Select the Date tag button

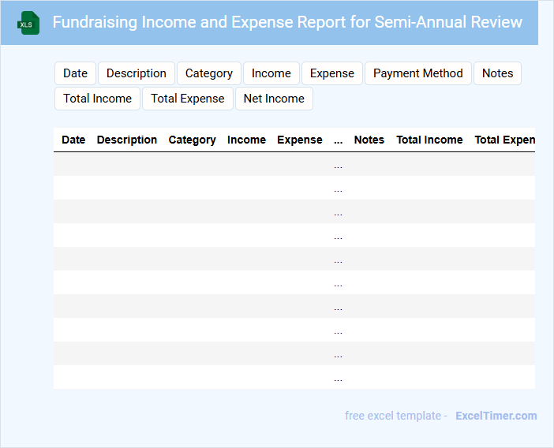[x=75, y=73]
